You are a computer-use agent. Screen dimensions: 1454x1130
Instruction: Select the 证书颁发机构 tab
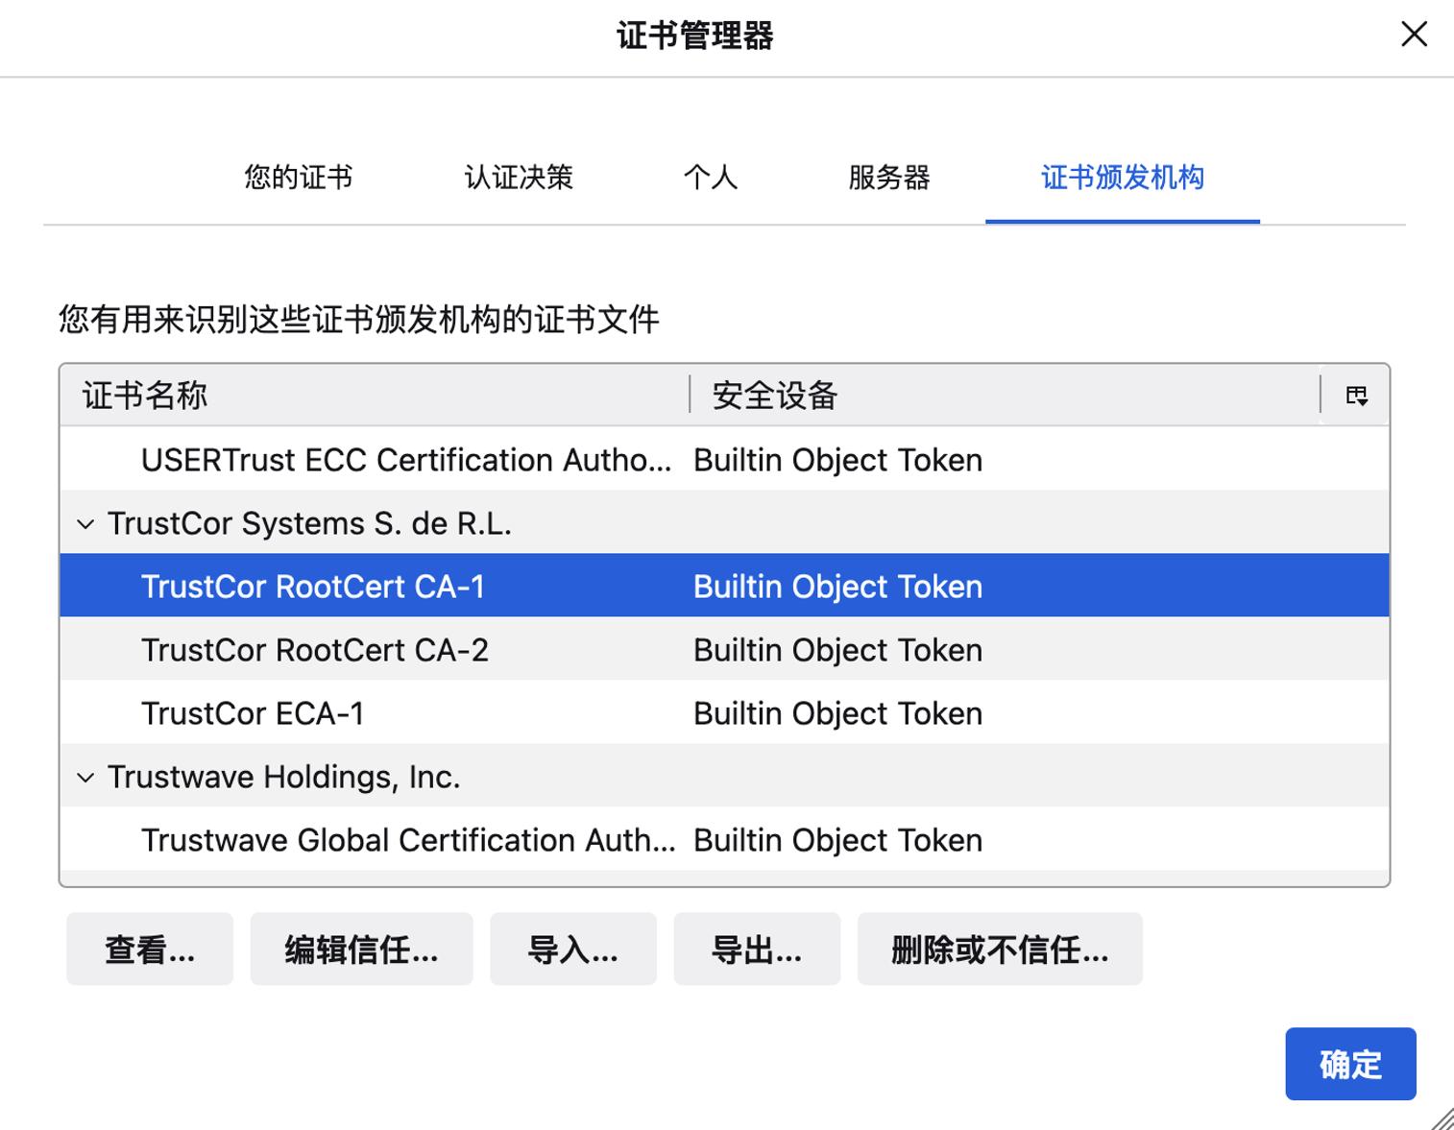tap(1123, 178)
